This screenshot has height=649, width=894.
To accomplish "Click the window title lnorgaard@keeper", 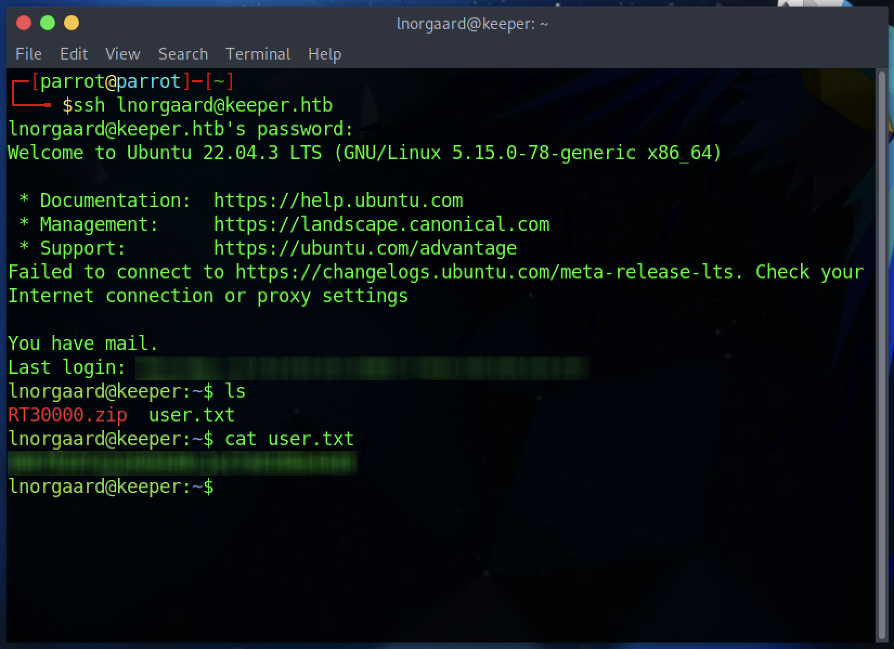I will coord(472,24).
